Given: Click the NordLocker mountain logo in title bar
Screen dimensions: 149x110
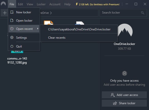Looking at the screenshot, I should [x=3, y=4].
